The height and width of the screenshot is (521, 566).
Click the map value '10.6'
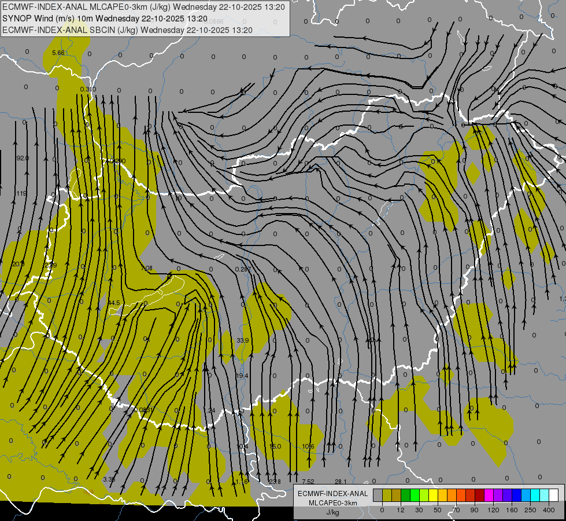tap(308, 446)
